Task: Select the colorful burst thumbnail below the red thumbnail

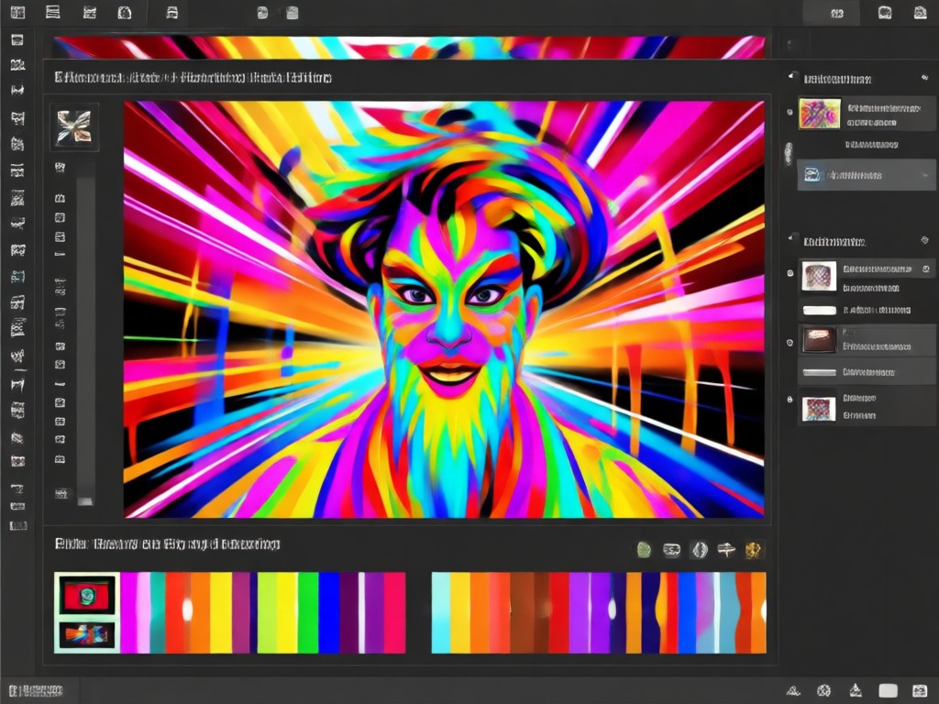Action: 87,635
